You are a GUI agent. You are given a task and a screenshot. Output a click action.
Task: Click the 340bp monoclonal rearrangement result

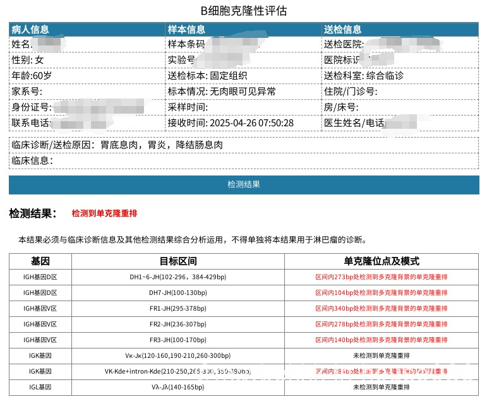(382, 309)
